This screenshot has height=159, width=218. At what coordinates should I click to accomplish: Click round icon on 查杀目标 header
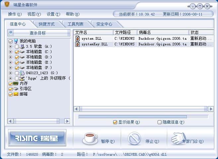click(11, 32)
